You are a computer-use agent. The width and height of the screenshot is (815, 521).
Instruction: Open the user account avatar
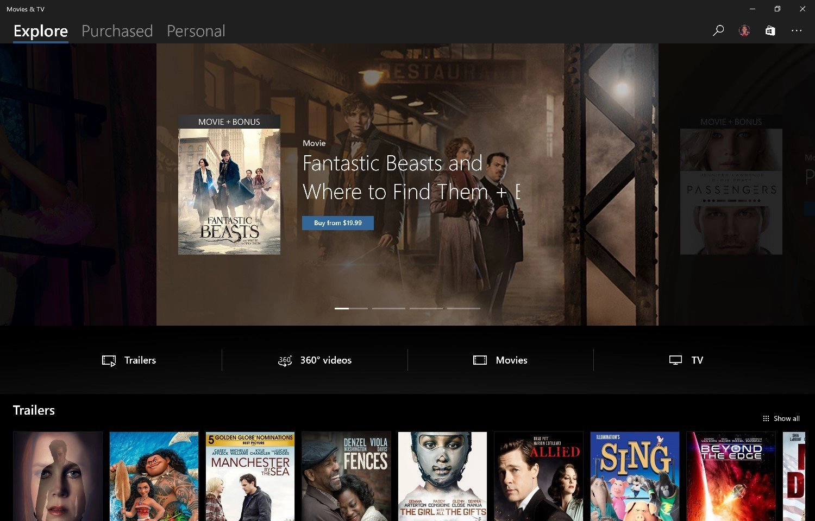[x=744, y=30]
